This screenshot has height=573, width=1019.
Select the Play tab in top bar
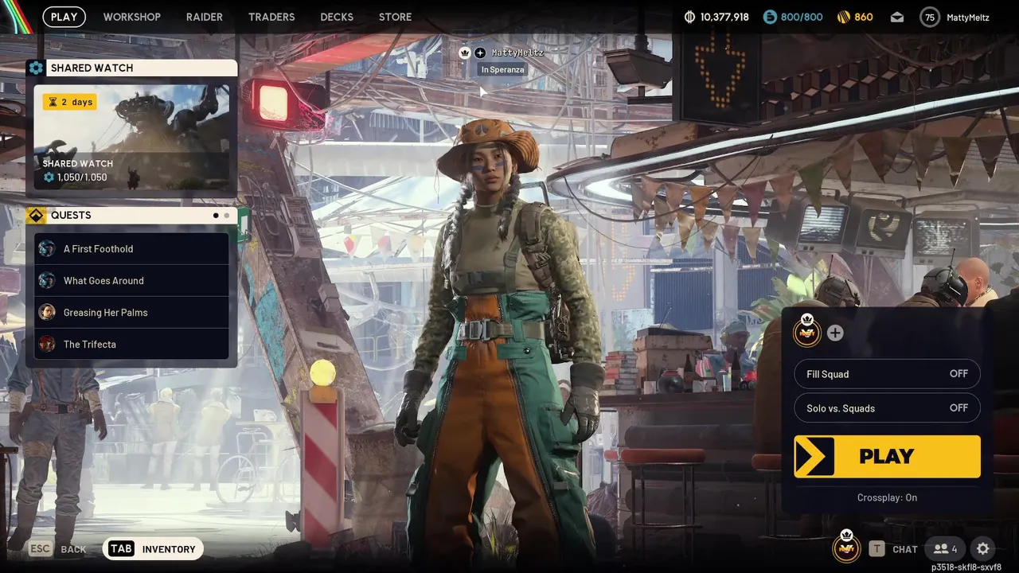tap(64, 17)
